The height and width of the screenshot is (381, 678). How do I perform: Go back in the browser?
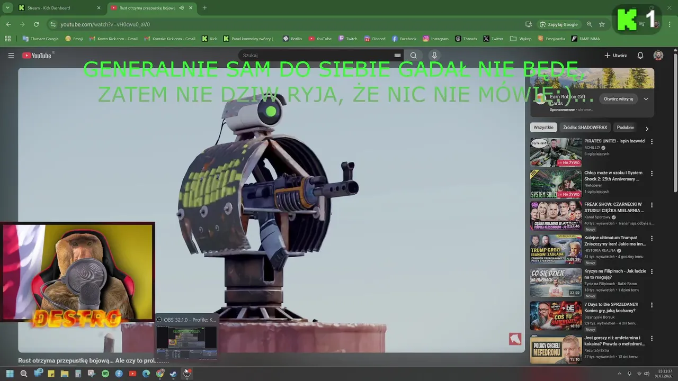click(x=8, y=24)
